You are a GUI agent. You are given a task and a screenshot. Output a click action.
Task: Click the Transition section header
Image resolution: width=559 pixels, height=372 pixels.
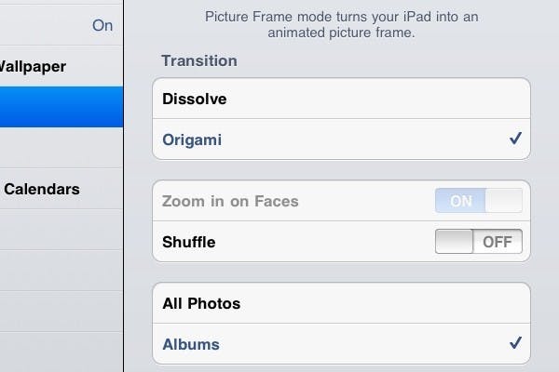(x=199, y=61)
